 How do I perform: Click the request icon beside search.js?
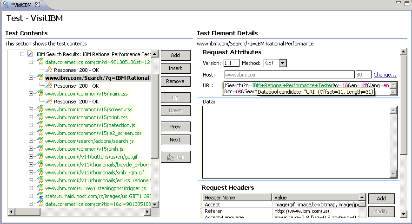(x=40, y=141)
